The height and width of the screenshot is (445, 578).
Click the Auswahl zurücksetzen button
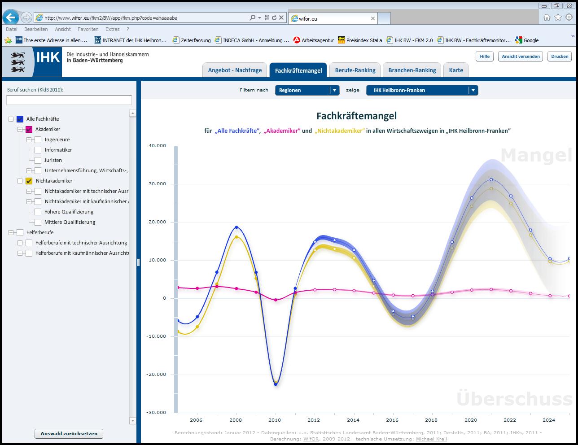69,434
